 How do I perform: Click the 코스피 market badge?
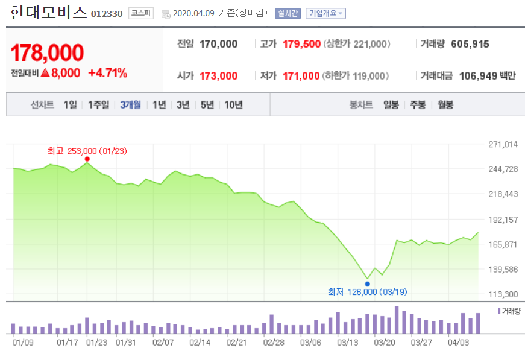[x=141, y=13]
